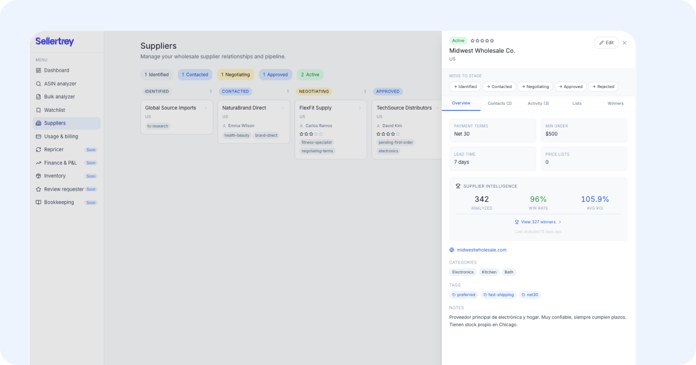Filter by 1 Contacted pill
This screenshot has height=365, width=696.
195,75
